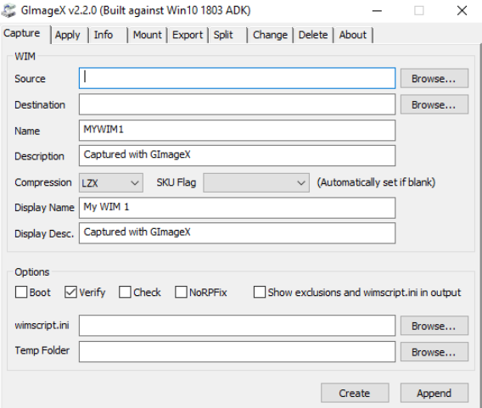Go to the Mount tab
Screen dimensions: 482x408
[148, 35]
